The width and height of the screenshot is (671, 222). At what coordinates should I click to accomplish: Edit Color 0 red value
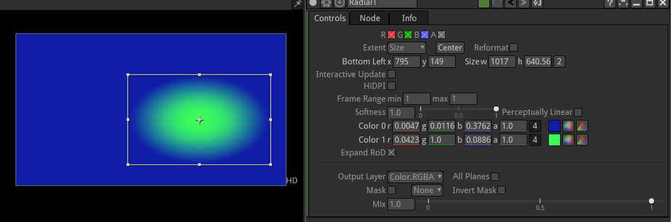click(x=406, y=126)
